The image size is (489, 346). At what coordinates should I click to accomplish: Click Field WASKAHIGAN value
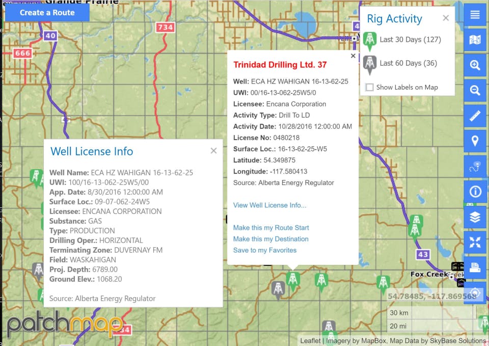pyautogui.click(x=93, y=259)
